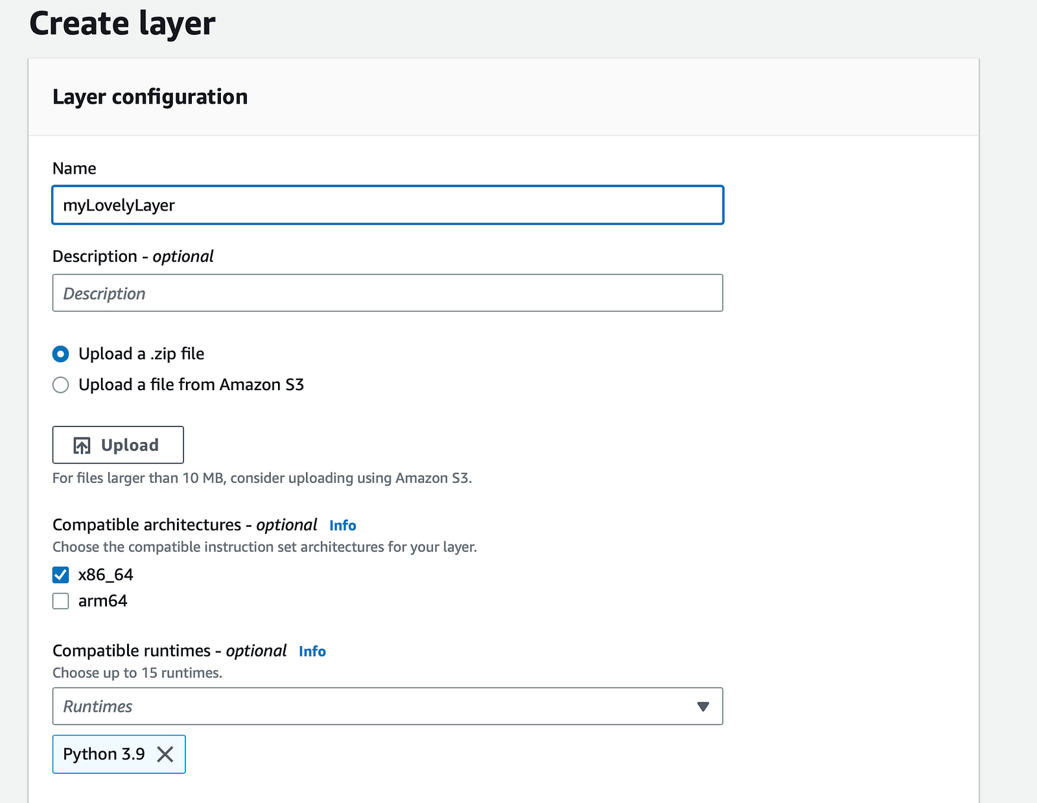The image size is (1037, 803).
Task: Click the Name field containing myLovelyLayer
Action: [388, 205]
